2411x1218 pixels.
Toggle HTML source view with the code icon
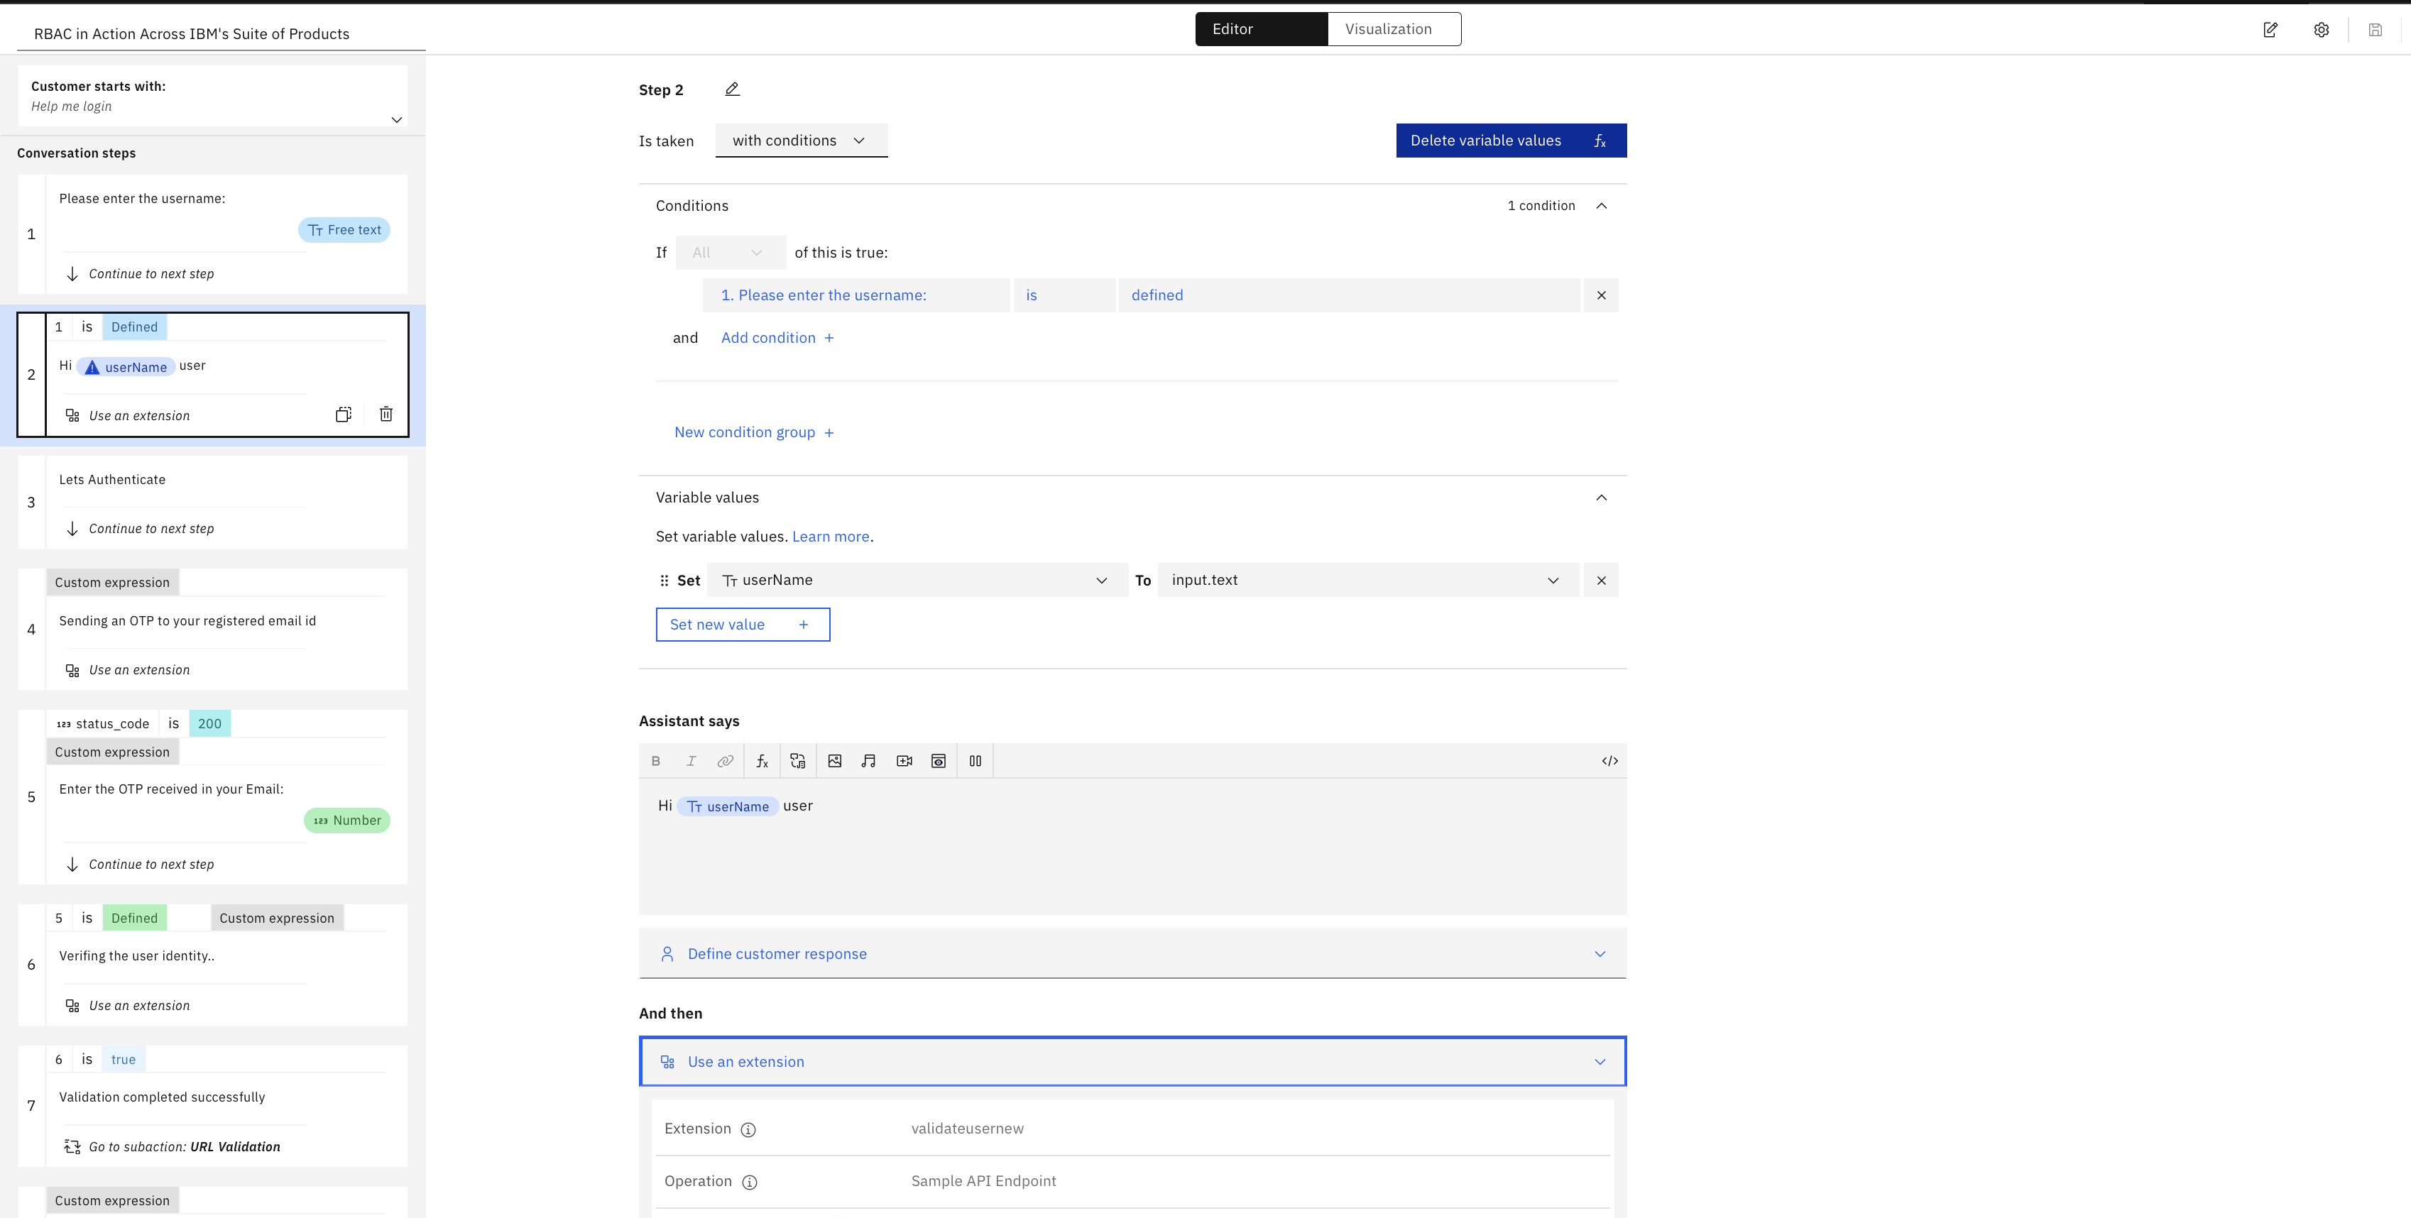pyautogui.click(x=1610, y=761)
